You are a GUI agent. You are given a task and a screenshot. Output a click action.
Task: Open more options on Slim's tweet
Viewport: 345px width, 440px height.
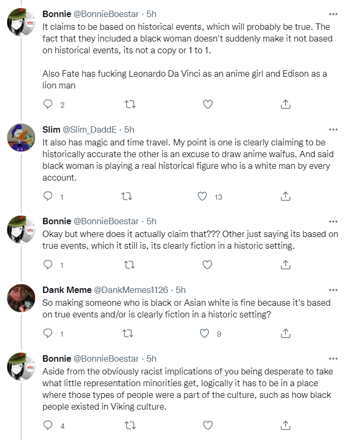333,129
